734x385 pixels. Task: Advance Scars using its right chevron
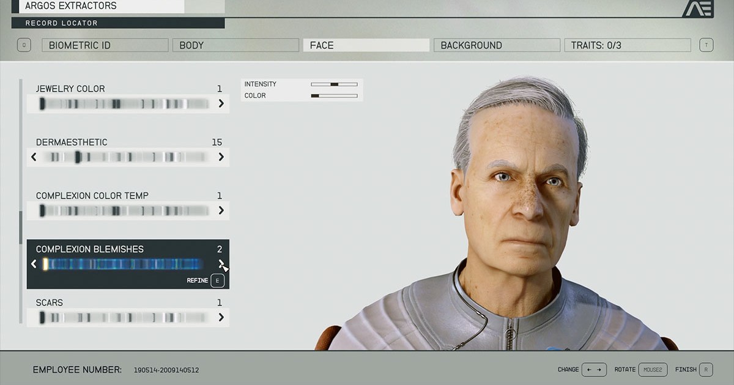221,317
